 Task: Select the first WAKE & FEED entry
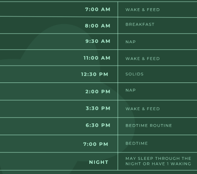[x=142, y=10]
